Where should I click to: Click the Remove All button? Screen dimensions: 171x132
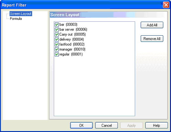coord(152,38)
